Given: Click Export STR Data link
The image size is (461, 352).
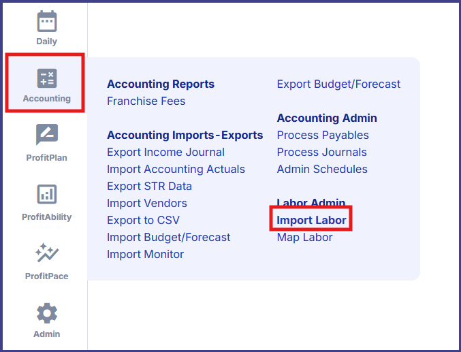Looking at the screenshot, I should coord(149,187).
